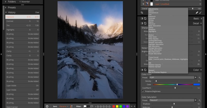Viewport: 207px width, 108px height.
Task: Filter by rejected flag icon
Action: [x=88, y=106]
